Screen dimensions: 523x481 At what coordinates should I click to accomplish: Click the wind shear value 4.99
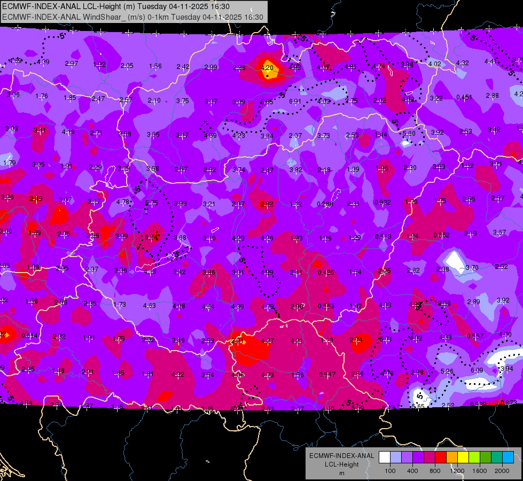[267, 273]
